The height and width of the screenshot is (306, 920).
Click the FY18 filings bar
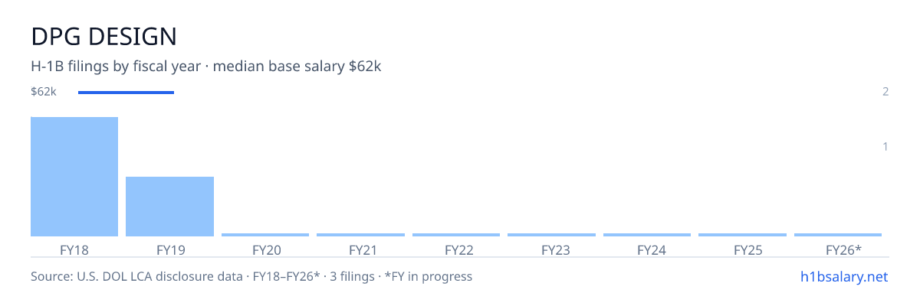(x=74, y=177)
